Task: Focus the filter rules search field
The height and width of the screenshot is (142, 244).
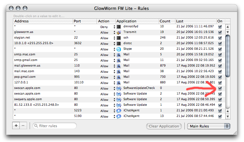Action: click(54, 126)
